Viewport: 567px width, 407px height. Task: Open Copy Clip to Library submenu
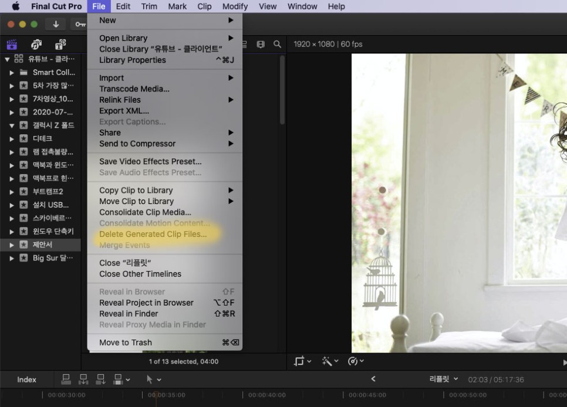[x=164, y=190]
